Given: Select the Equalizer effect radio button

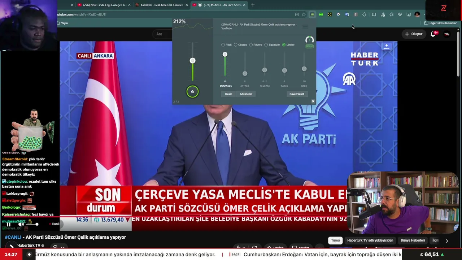Looking at the screenshot, I should [266, 45].
